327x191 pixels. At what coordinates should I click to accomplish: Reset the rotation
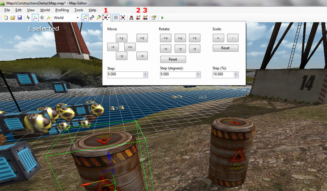pyautogui.click(x=173, y=59)
